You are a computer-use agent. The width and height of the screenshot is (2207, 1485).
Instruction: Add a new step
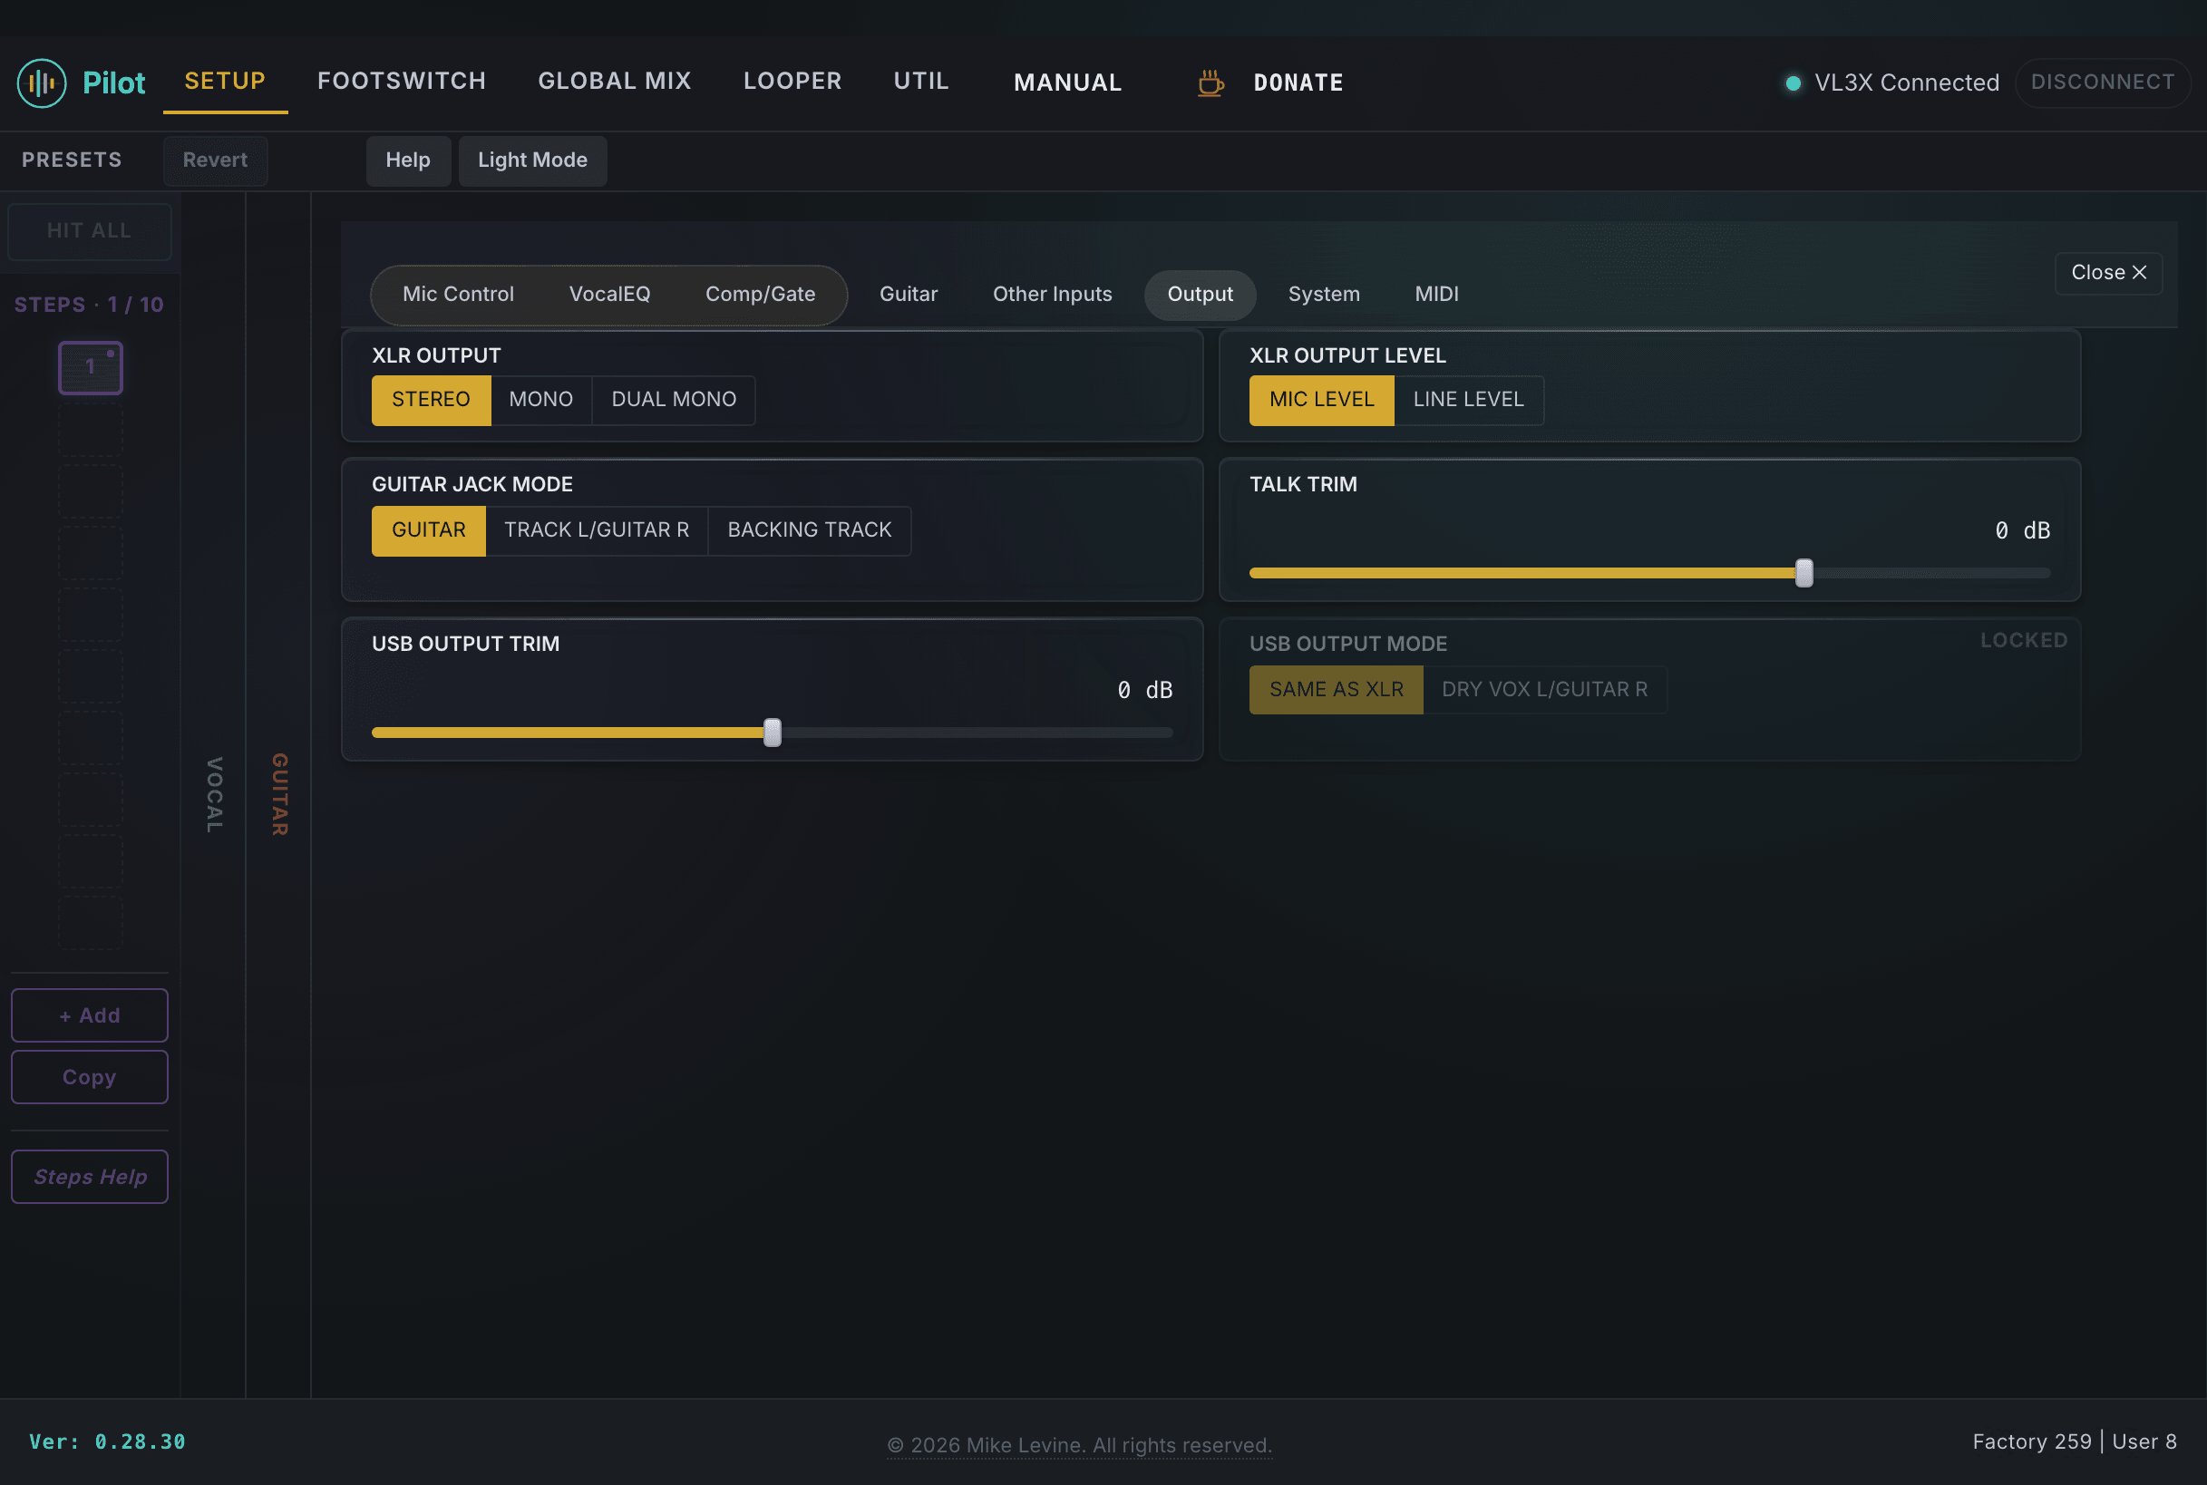(89, 1015)
